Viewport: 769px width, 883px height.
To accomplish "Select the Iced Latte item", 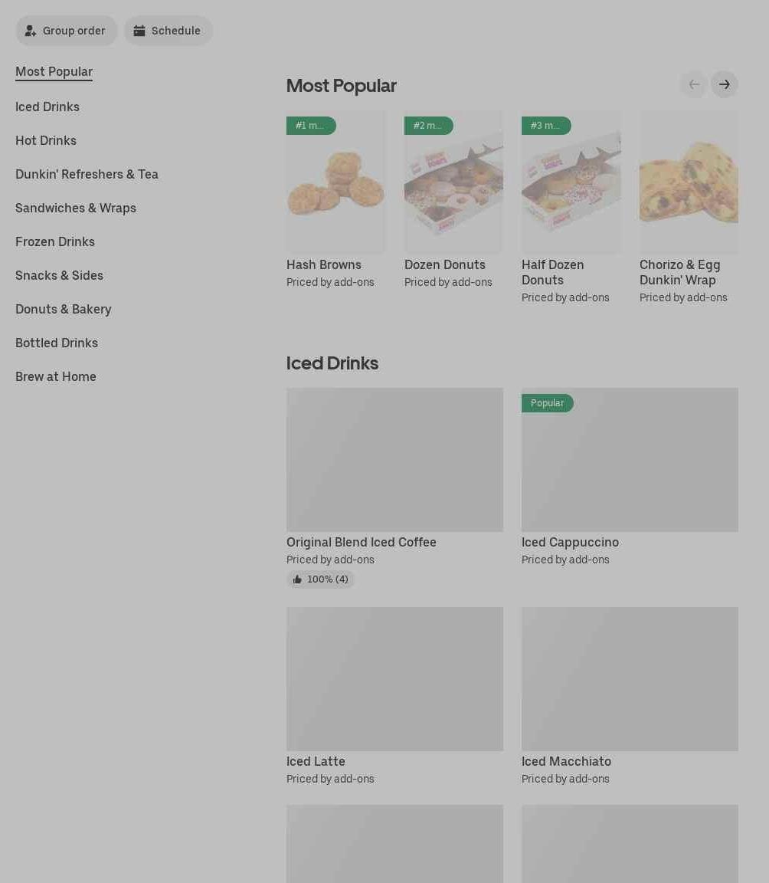I will (x=316, y=761).
